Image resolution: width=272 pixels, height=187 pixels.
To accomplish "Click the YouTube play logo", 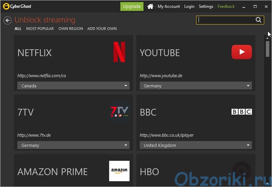I will pos(242,52).
